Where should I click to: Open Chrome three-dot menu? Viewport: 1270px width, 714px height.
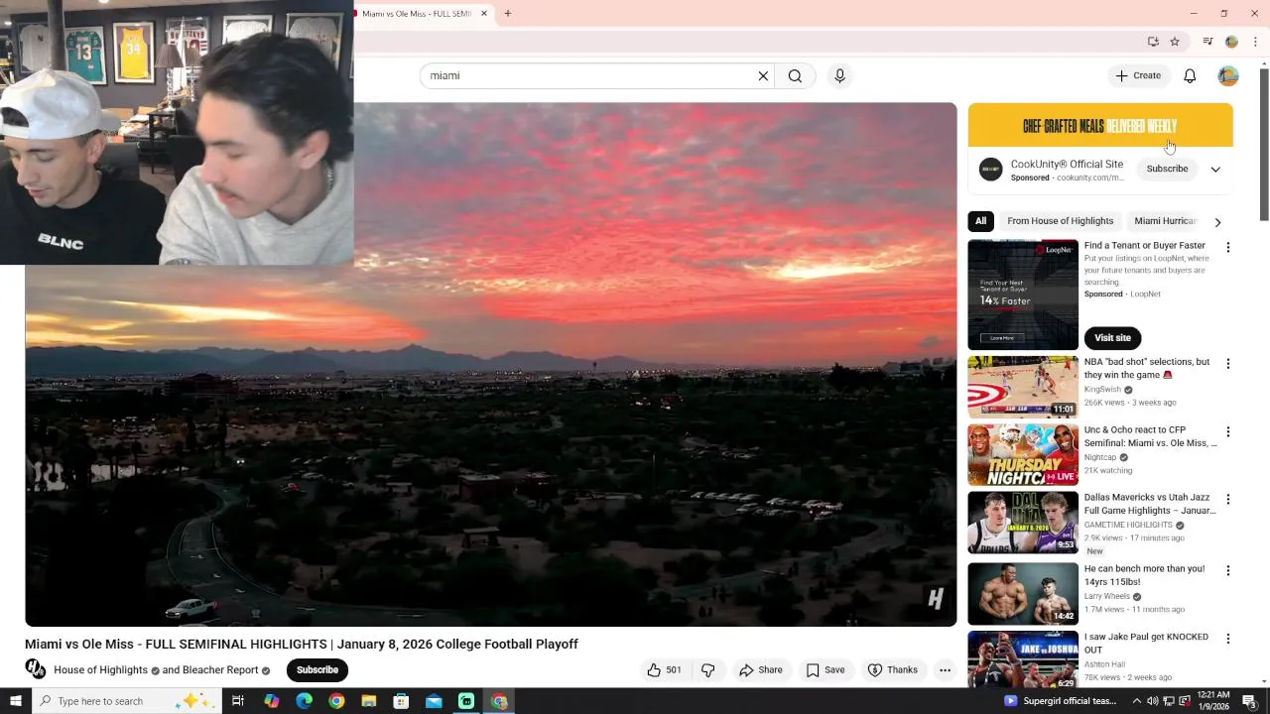coord(1255,42)
